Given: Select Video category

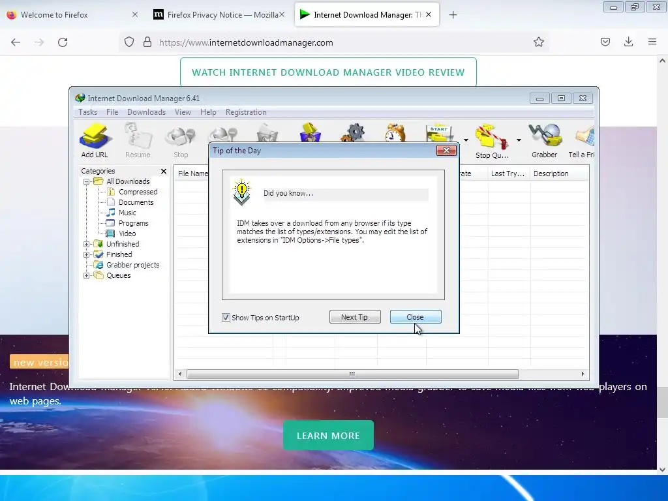Looking at the screenshot, I should point(127,234).
